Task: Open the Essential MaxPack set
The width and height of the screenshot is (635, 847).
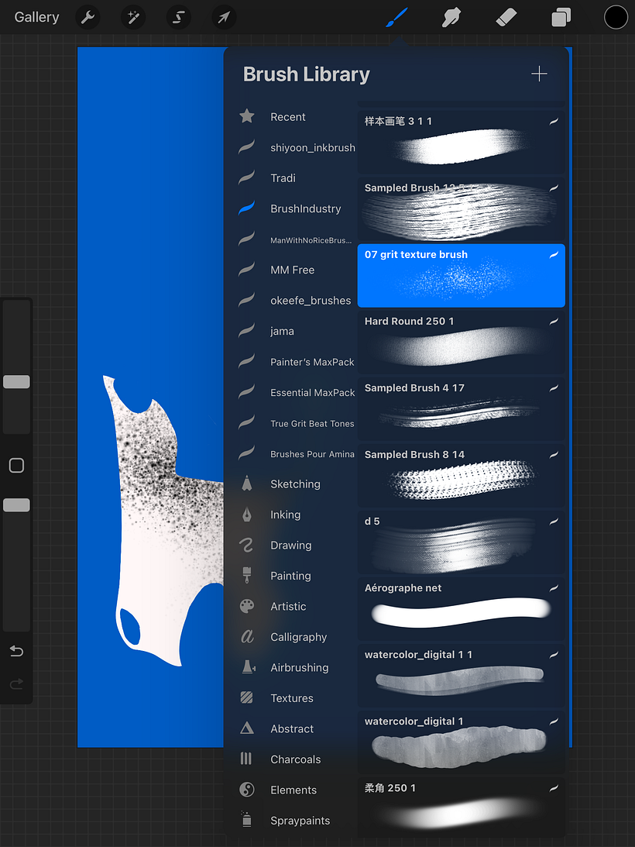Action: [x=295, y=392]
